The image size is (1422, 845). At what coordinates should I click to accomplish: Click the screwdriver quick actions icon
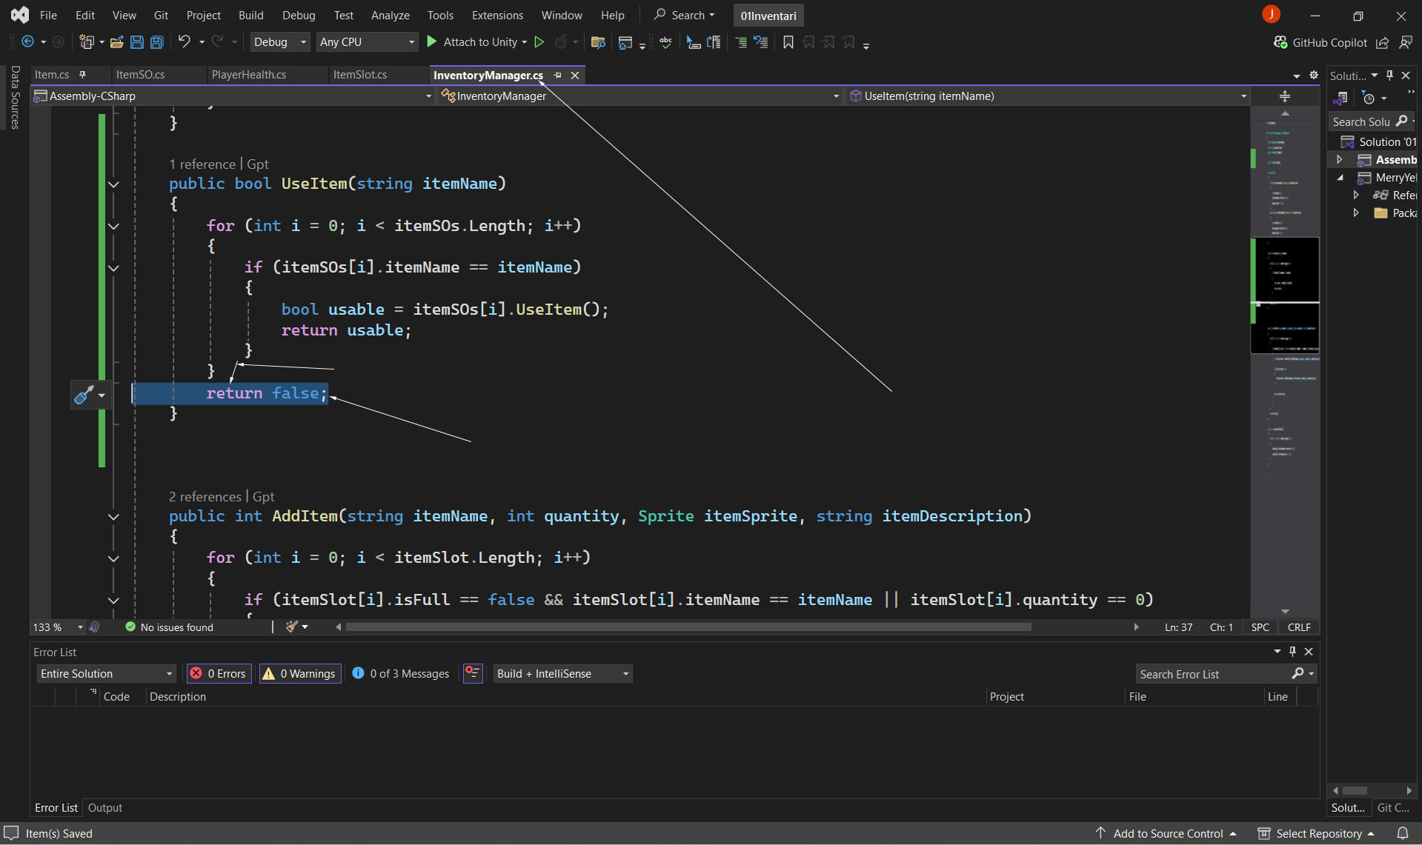[x=84, y=395]
